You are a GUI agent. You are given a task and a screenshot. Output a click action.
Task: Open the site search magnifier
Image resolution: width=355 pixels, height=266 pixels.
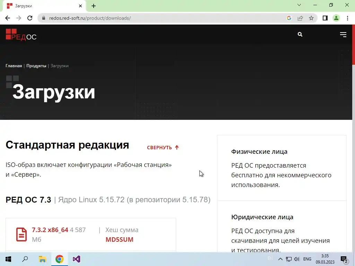click(300, 34)
